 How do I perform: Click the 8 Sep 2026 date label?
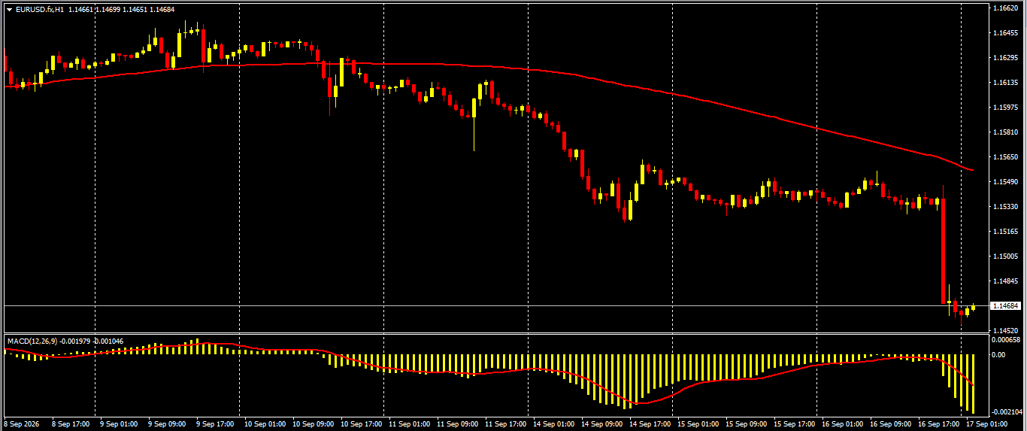pyautogui.click(x=20, y=424)
